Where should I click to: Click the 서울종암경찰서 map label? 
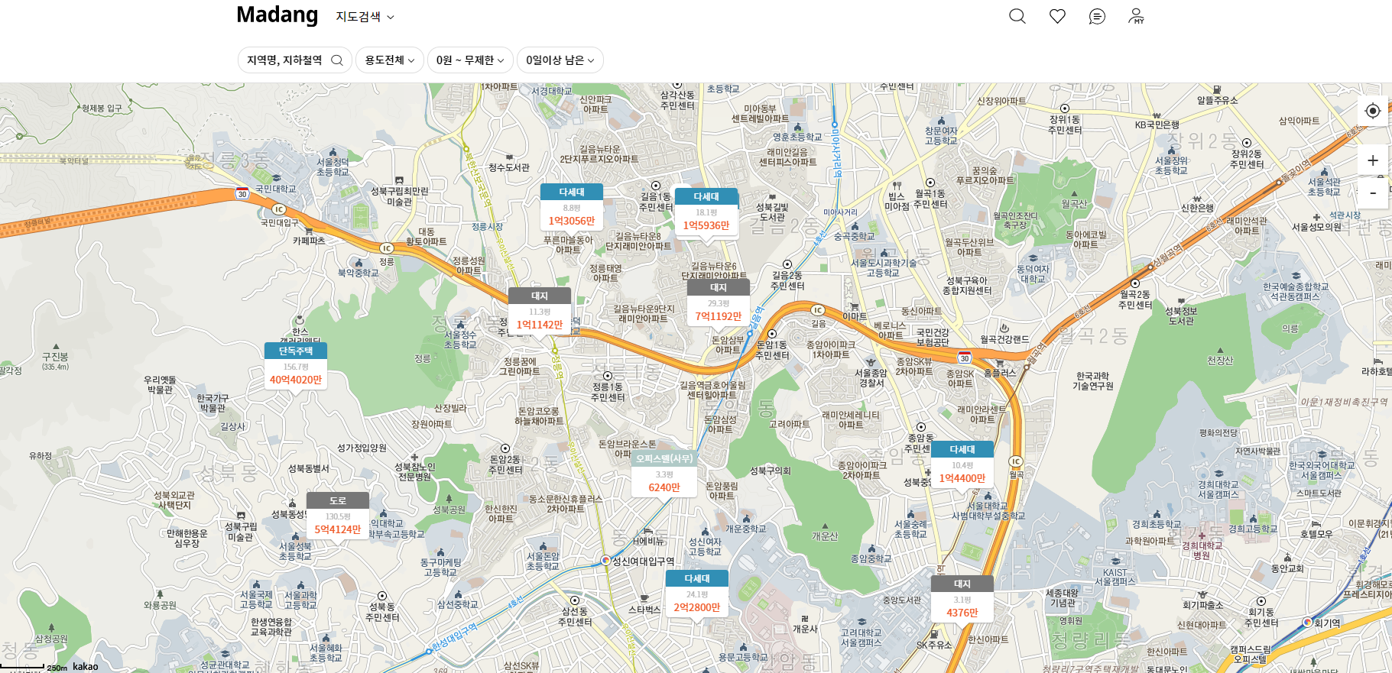click(x=871, y=378)
